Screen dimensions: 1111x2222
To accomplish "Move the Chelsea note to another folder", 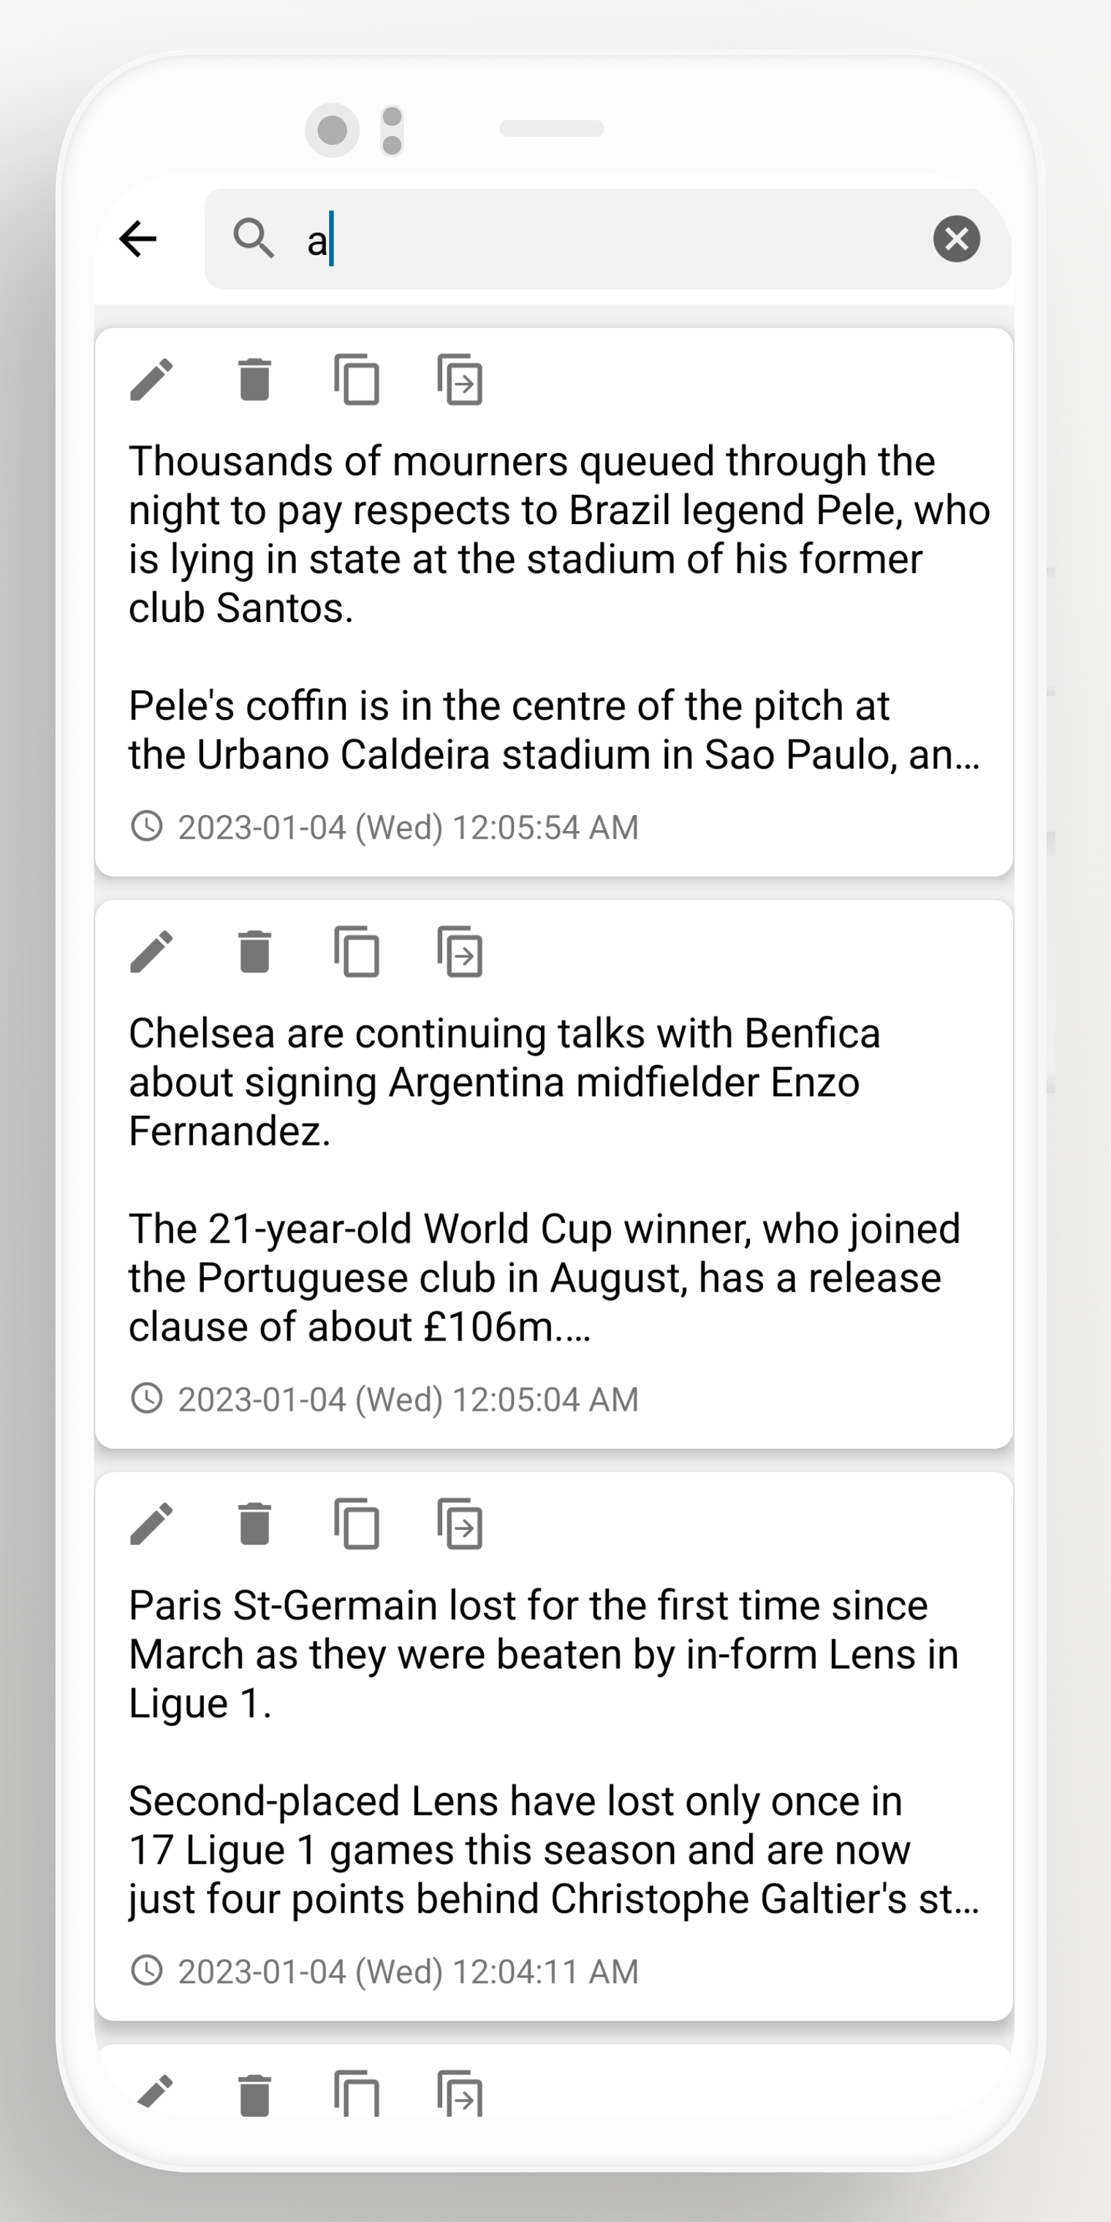I will tap(460, 952).
